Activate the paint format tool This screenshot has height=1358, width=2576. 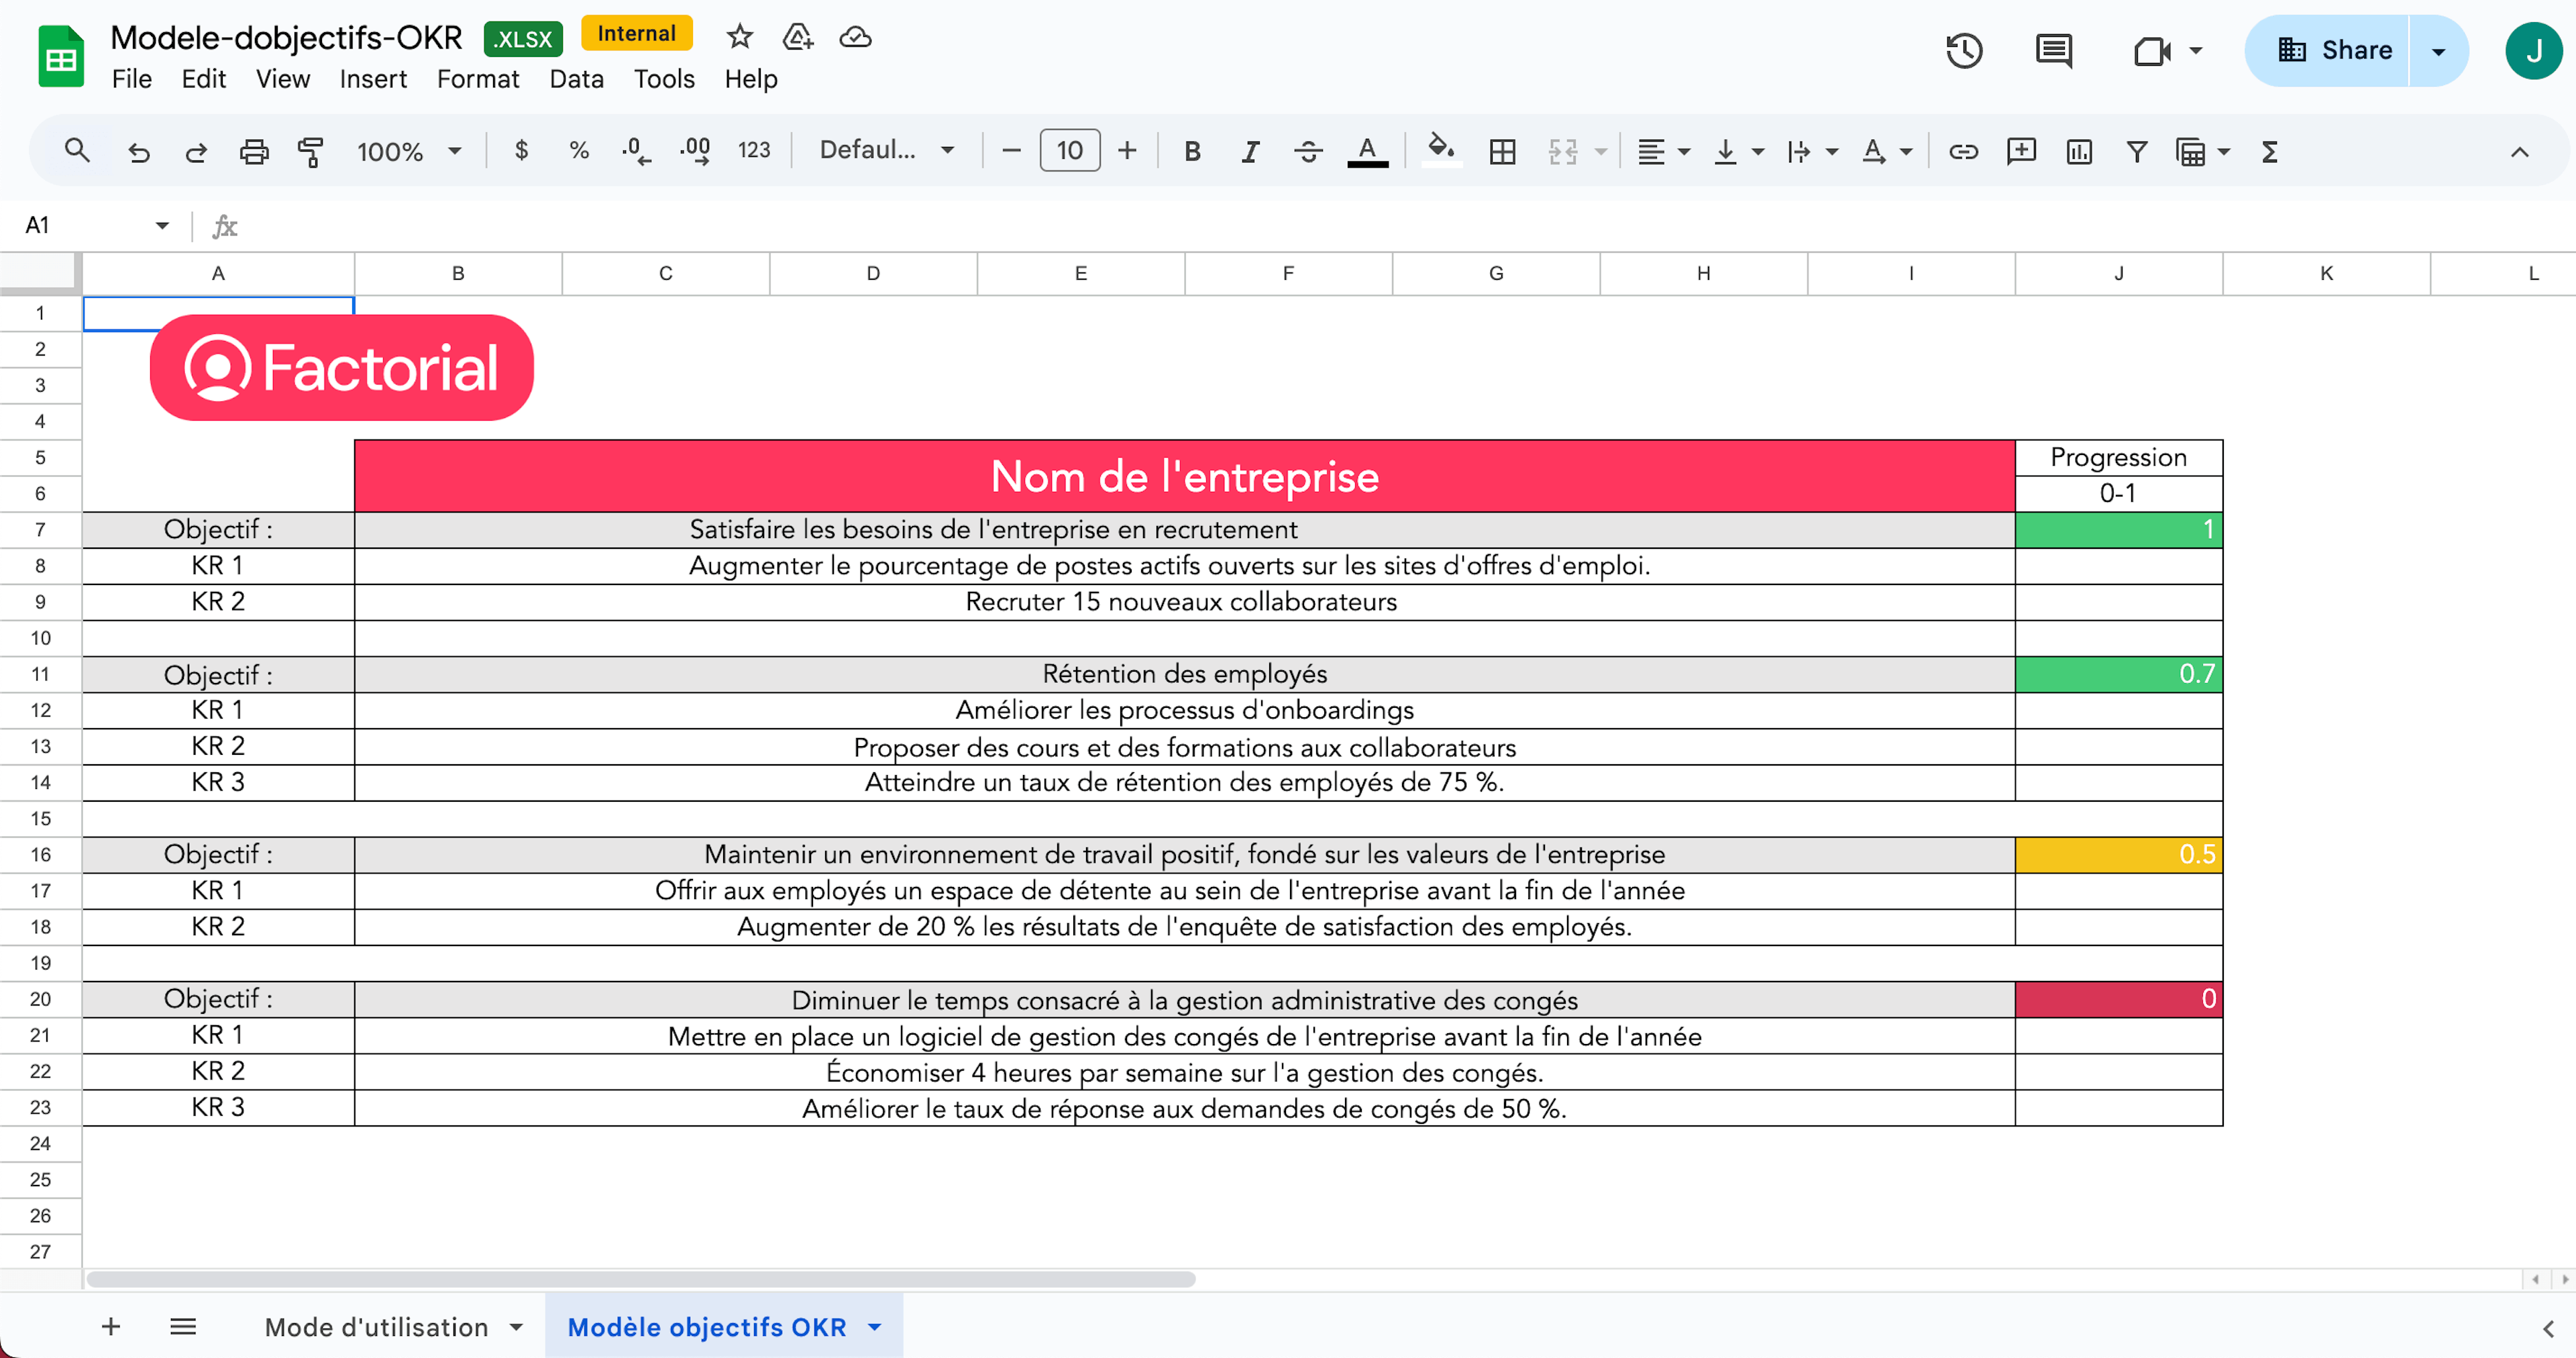[x=311, y=151]
